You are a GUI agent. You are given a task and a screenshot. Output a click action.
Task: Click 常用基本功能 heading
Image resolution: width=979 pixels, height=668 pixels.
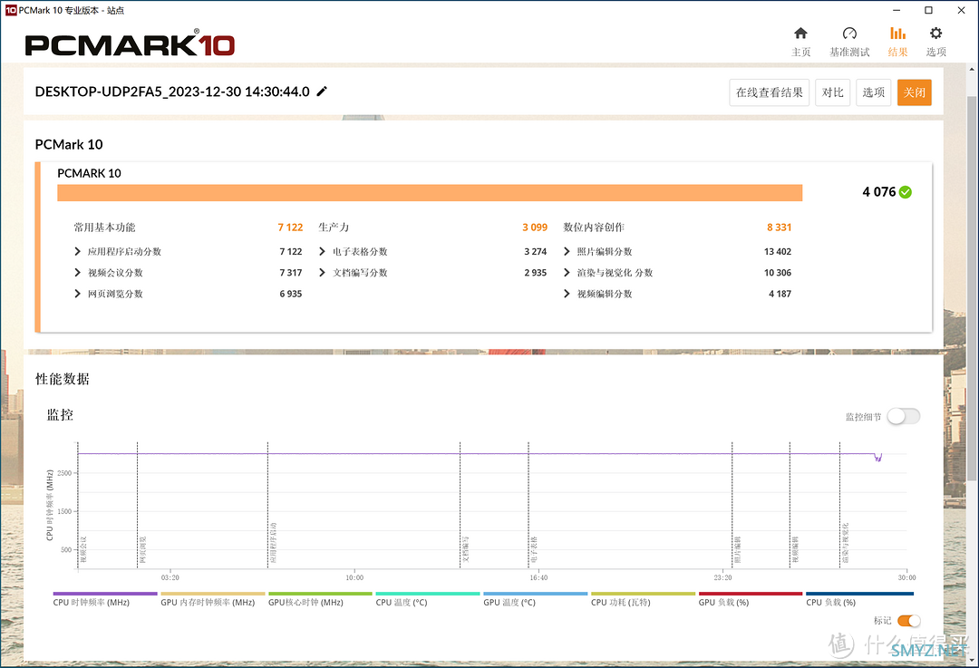(x=104, y=228)
